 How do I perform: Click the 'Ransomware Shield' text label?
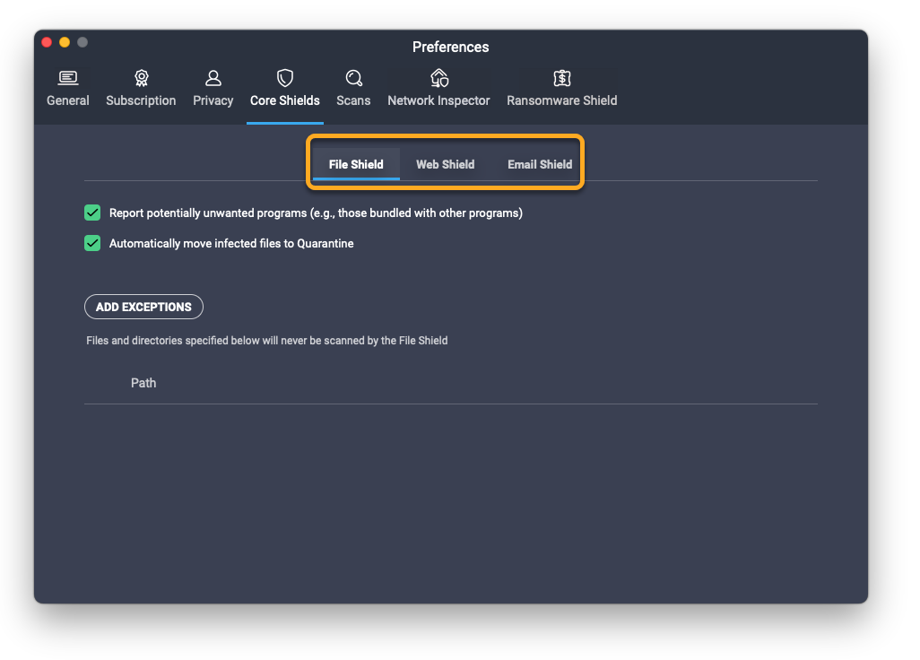tap(561, 100)
